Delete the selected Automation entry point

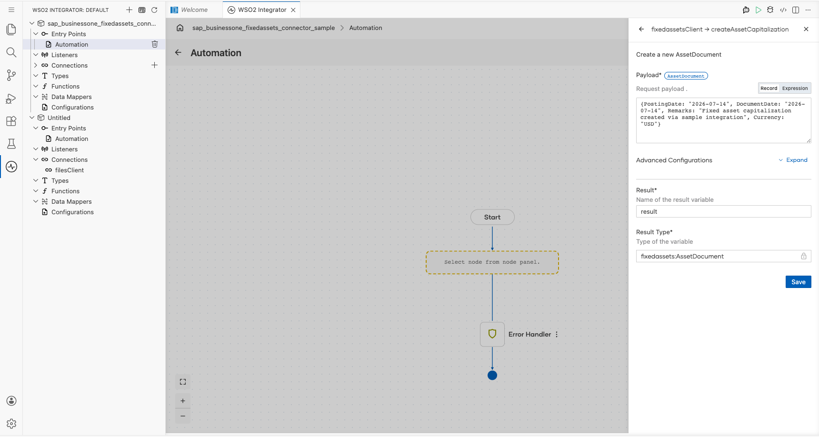point(155,44)
